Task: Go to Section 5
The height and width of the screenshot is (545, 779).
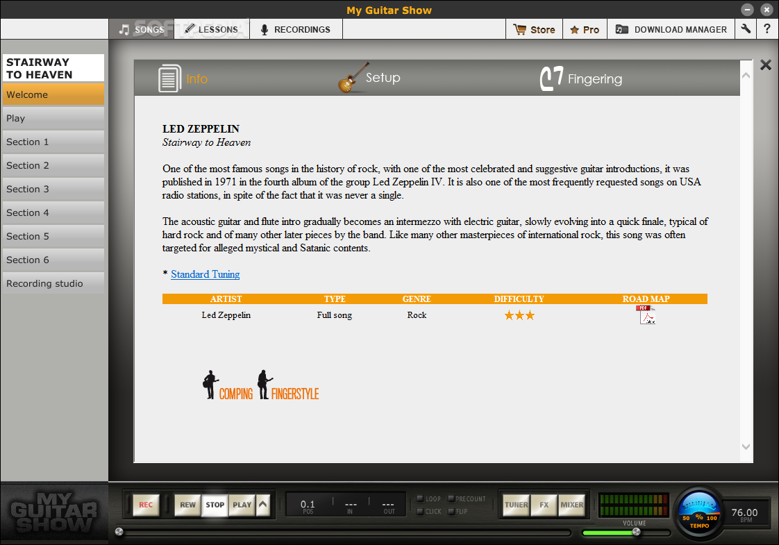Action: tap(53, 236)
